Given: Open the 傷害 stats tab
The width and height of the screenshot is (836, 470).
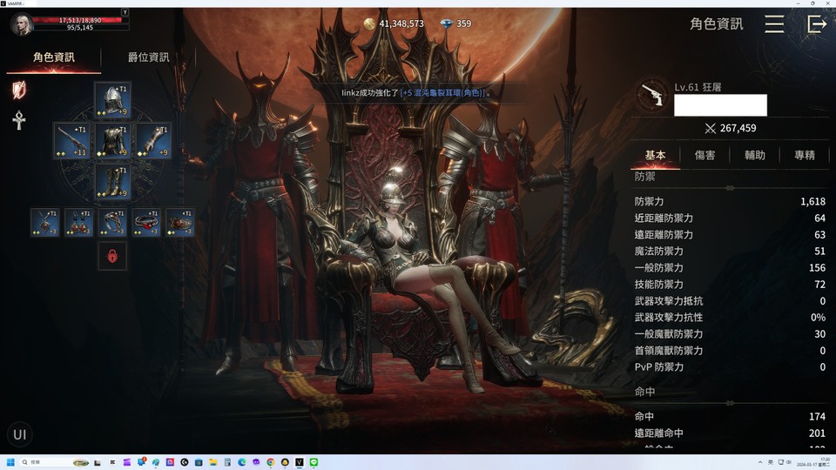Looking at the screenshot, I should click(705, 155).
